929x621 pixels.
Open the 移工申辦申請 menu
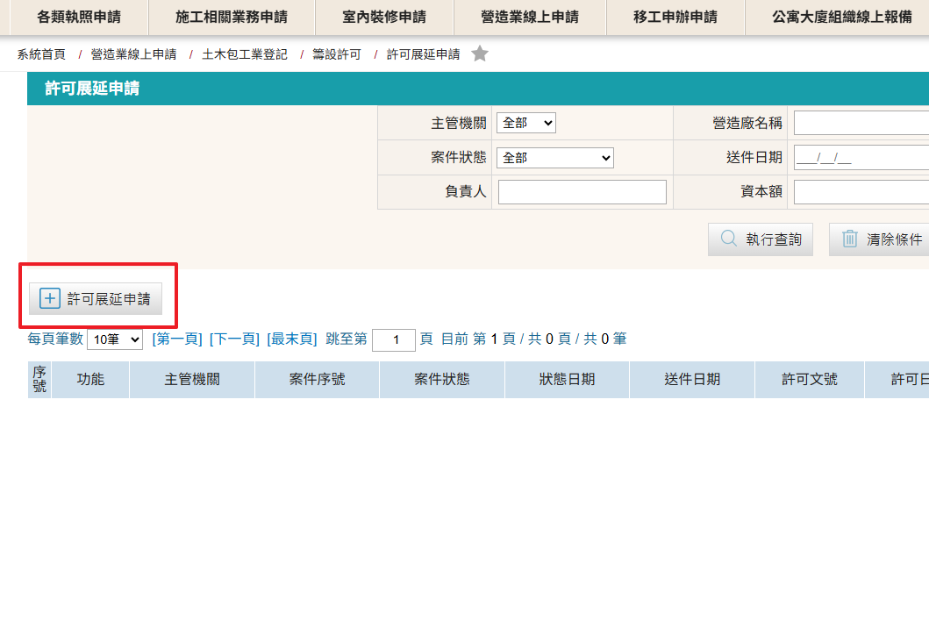click(x=675, y=17)
